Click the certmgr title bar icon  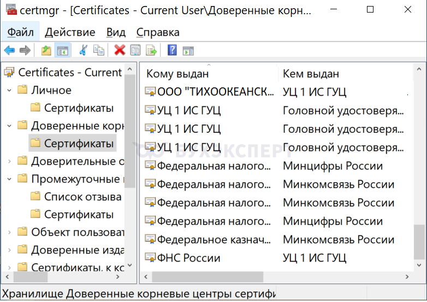[x=11, y=10]
